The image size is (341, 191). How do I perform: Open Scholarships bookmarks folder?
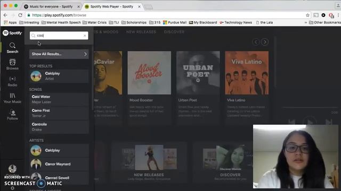[x=134, y=22]
